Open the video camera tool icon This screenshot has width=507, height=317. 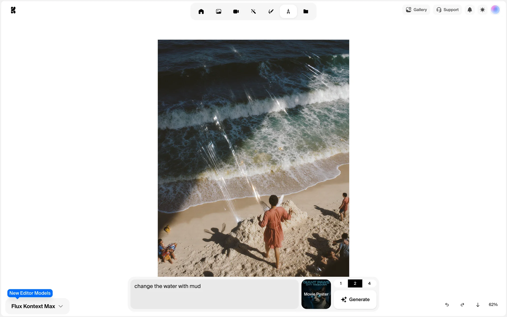(236, 11)
